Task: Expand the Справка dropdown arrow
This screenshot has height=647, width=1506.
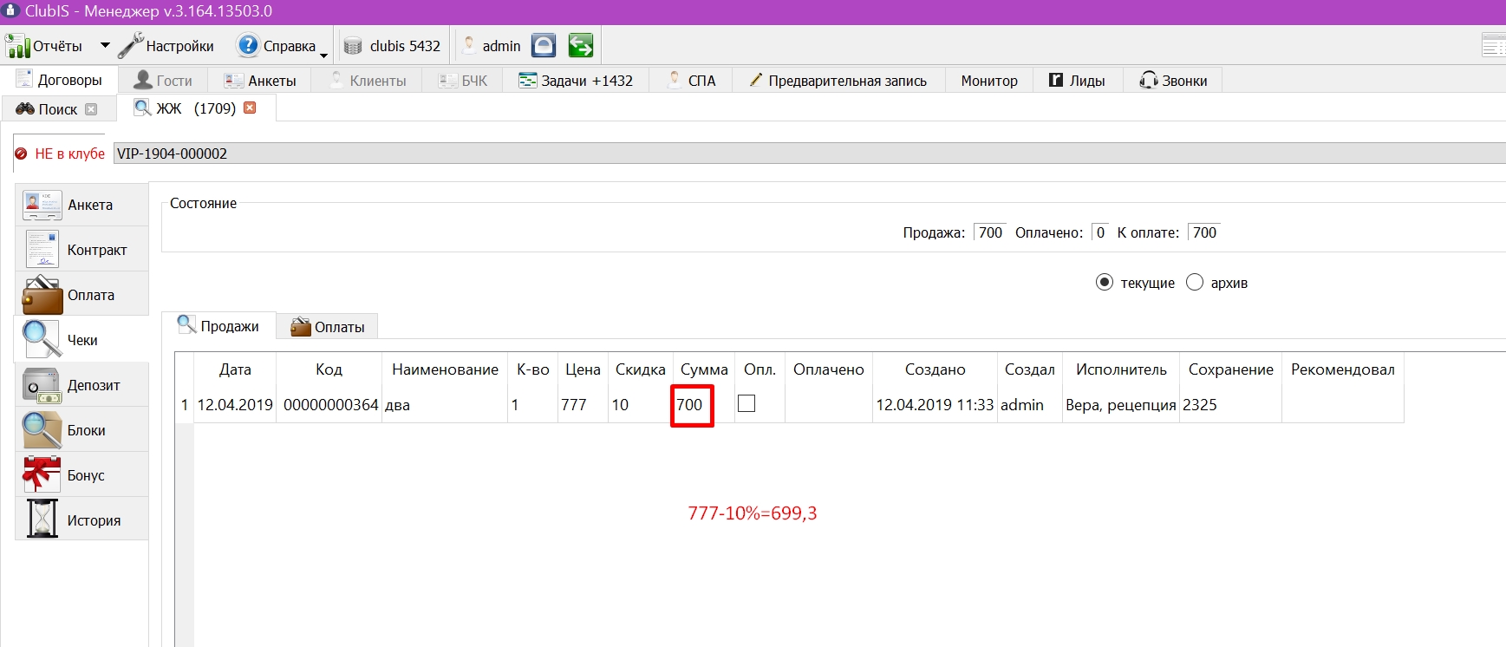Action: tap(324, 55)
